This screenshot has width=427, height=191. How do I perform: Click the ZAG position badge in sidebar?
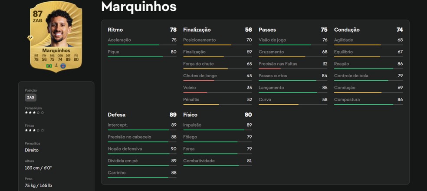tap(30, 97)
